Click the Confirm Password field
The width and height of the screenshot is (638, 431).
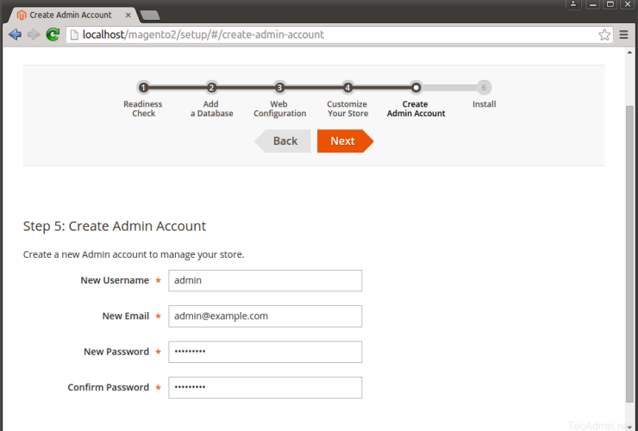tap(265, 388)
